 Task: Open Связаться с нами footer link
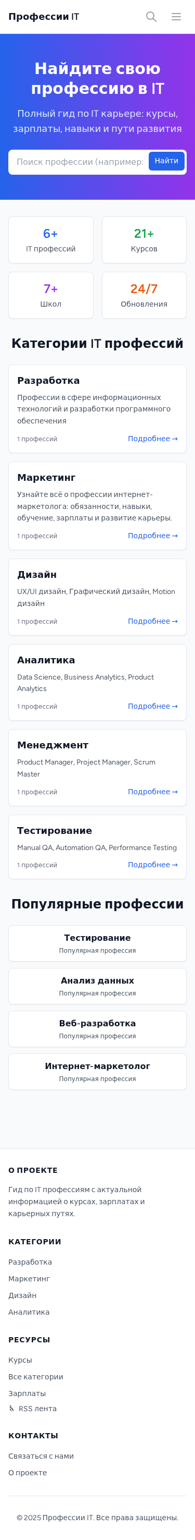tap(41, 1456)
